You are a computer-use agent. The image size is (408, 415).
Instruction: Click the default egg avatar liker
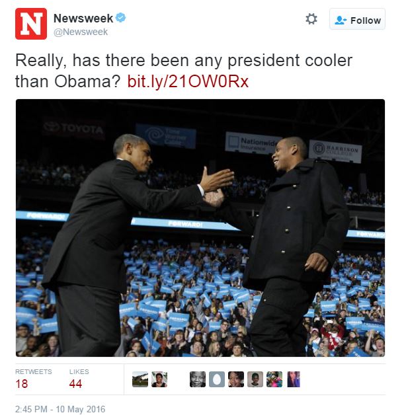click(x=217, y=379)
